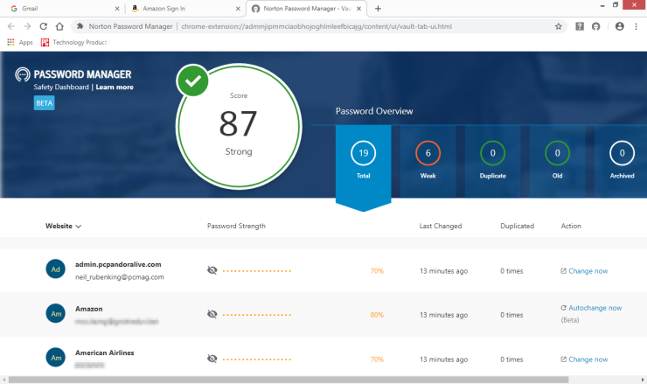Reload the page with the refresh icon
Viewport: 647px width, 384px height.
(44, 26)
